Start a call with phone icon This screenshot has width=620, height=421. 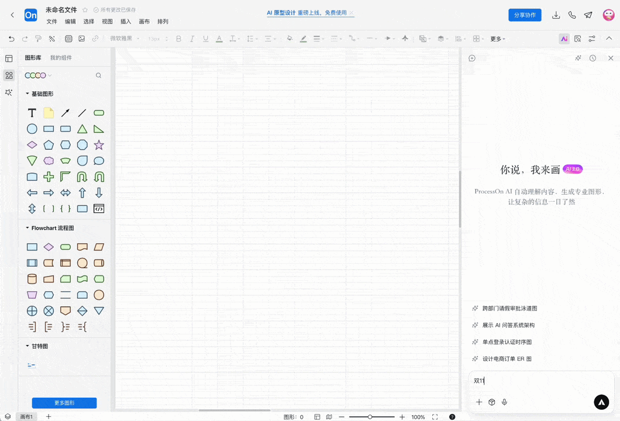[x=572, y=15]
